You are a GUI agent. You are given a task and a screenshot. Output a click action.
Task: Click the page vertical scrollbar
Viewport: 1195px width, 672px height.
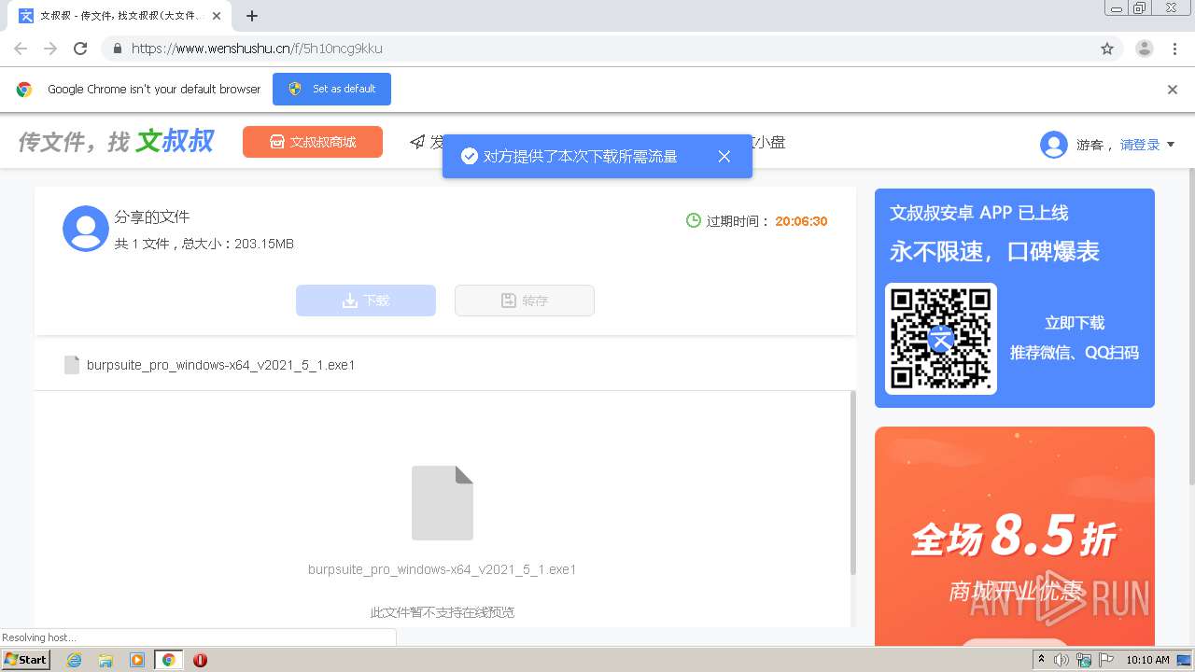[x=1190, y=327]
